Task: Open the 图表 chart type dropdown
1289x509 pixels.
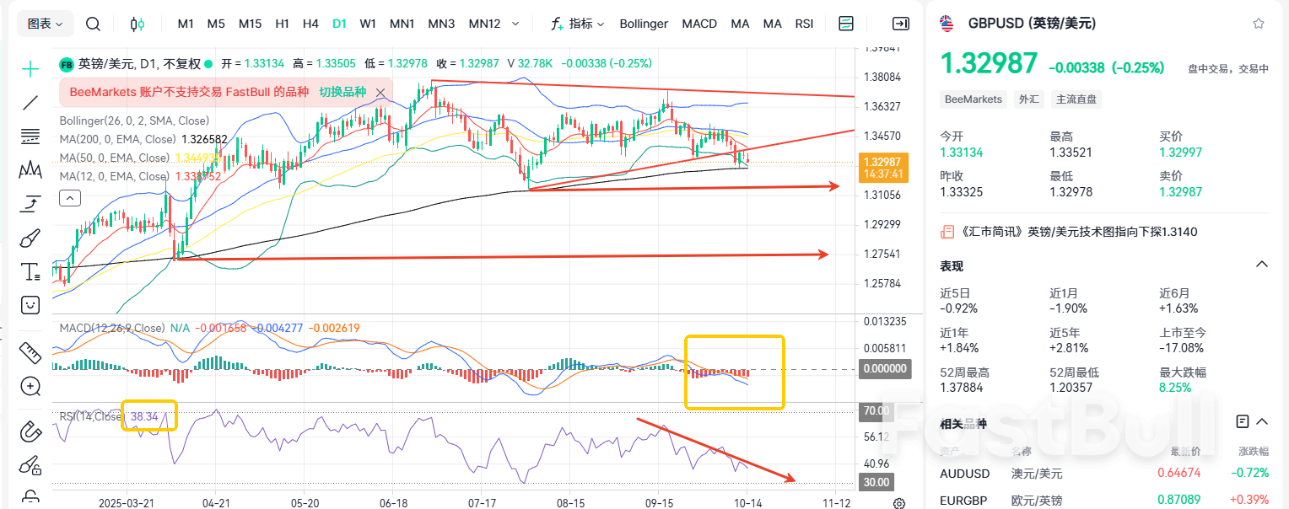Action: [44, 23]
